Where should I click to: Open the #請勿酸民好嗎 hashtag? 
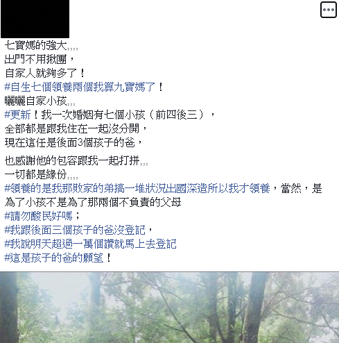(x=39, y=216)
